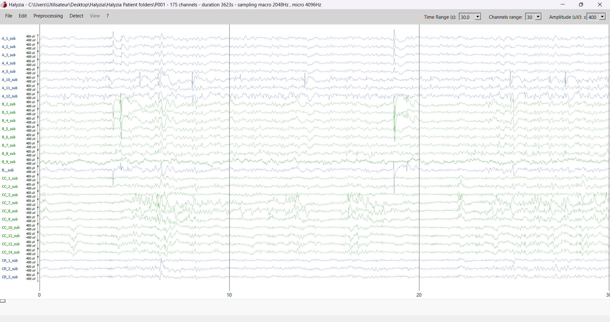Select channel label A_12_sub

[x=10, y=96]
